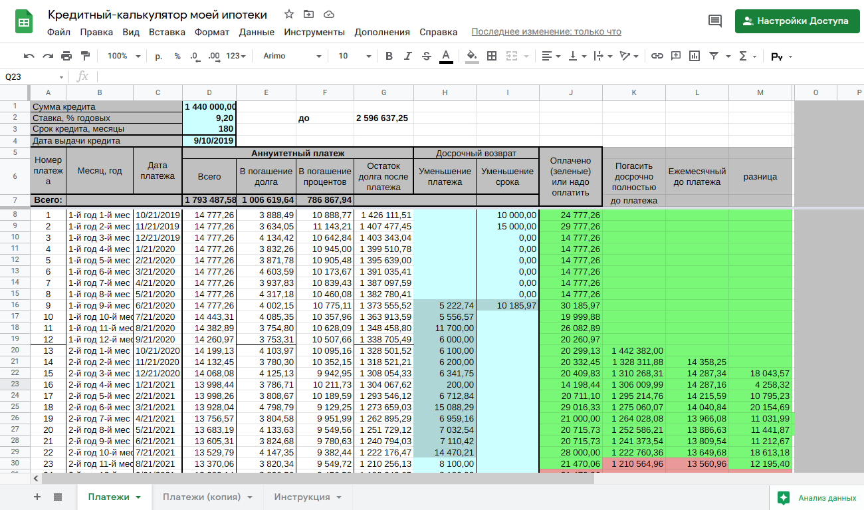Toggle italic formatting

click(x=408, y=56)
